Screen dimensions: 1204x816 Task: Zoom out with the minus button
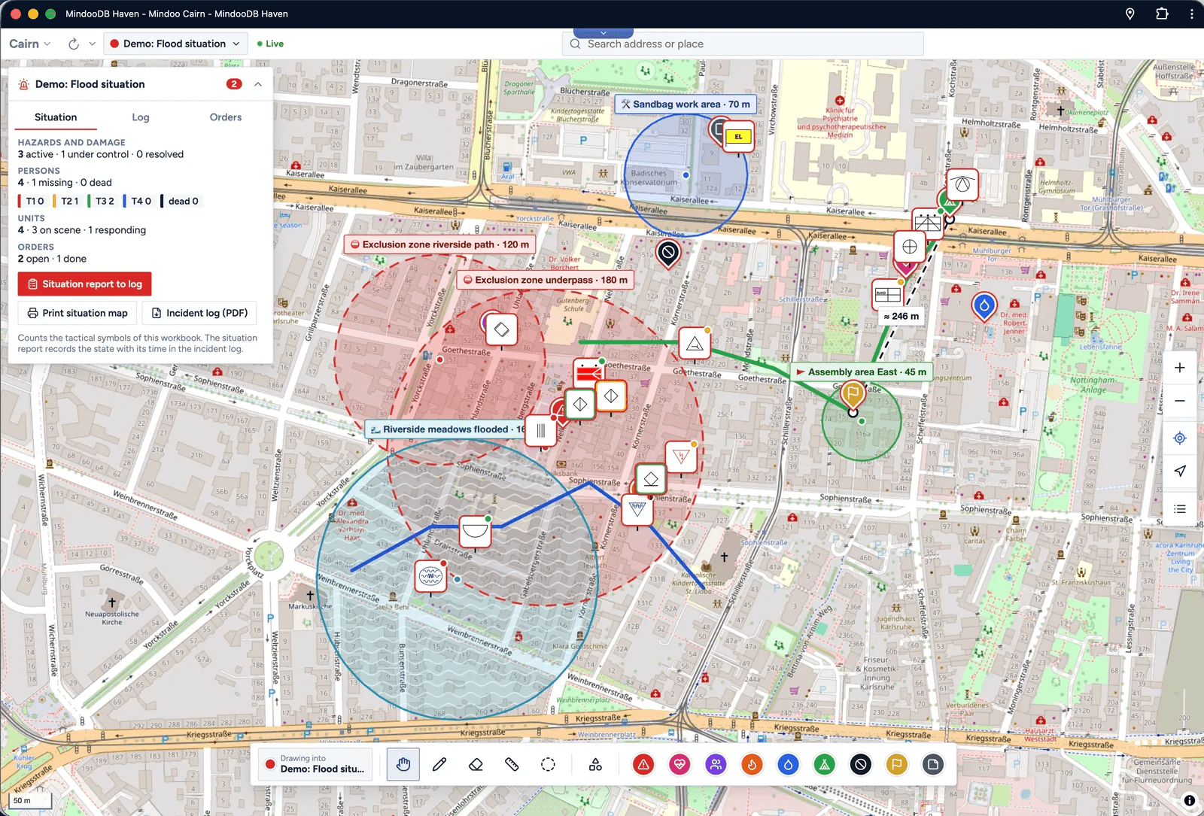[x=1180, y=401]
